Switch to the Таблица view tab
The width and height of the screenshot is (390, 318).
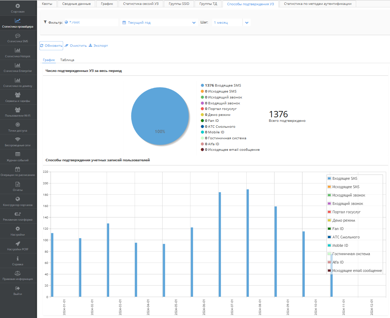point(67,60)
